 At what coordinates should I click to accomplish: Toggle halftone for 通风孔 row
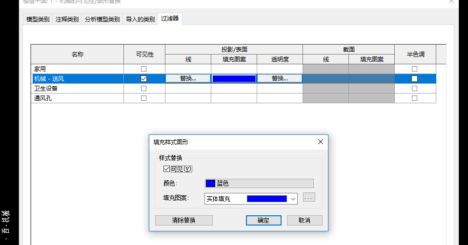[415, 98]
